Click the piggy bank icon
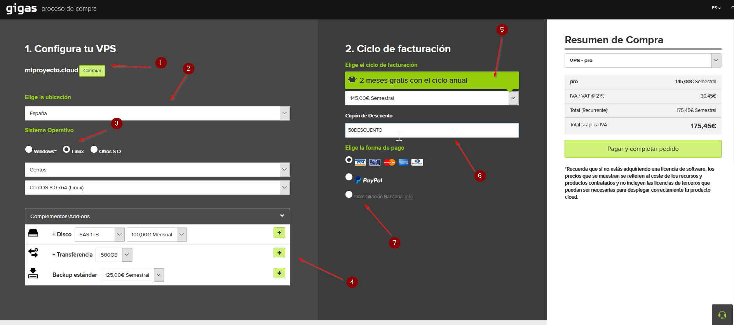 pos(352,80)
